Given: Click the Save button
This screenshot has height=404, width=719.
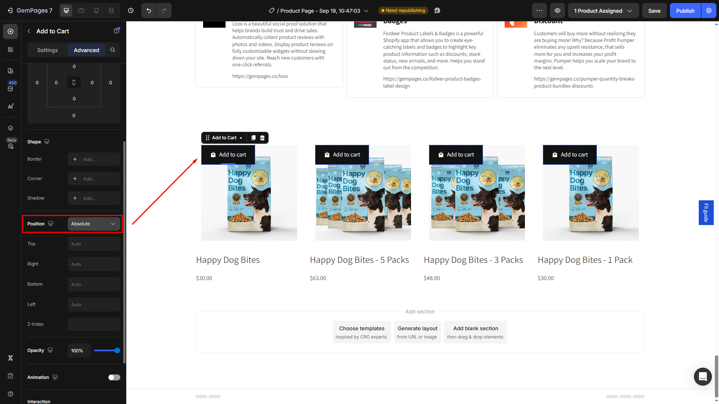Looking at the screenshot, I should coord(654,10).
